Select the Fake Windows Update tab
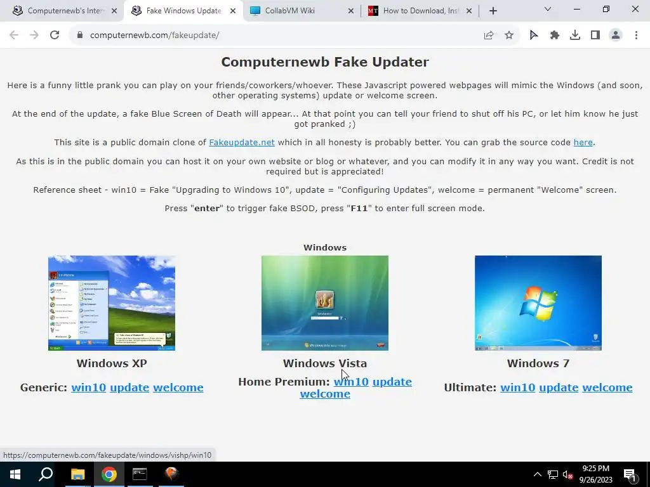The height and width of the screenshot is (487, 650). [183, 11]
